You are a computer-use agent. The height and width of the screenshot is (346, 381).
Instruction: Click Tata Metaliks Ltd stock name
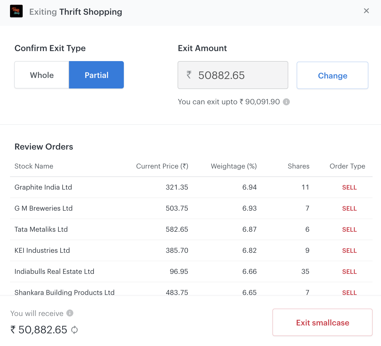(x=41, y=229)
